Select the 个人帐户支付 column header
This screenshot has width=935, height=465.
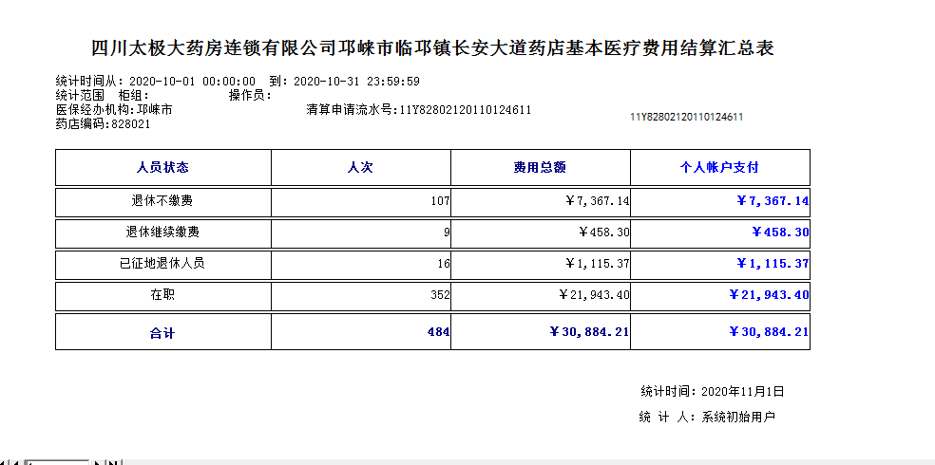point(719,167)
